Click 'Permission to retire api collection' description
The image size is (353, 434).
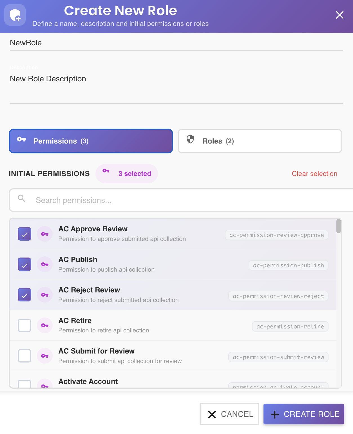[104, 330]
